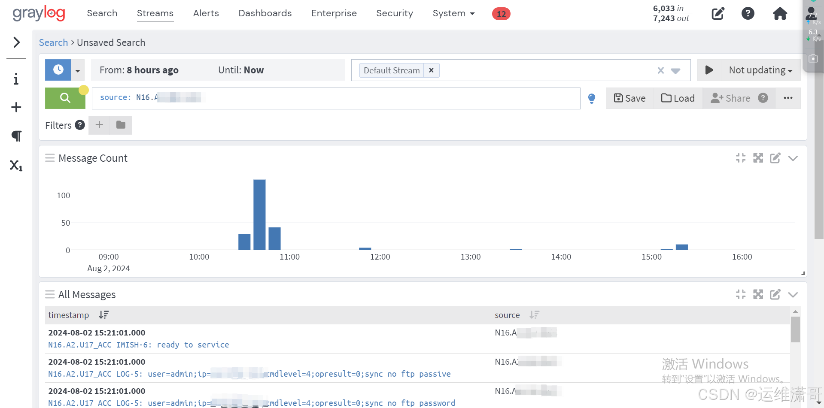This screenshot has width=824, height=408.
Task: Click the Search breadcrumb link
Action: click(53, 42)
